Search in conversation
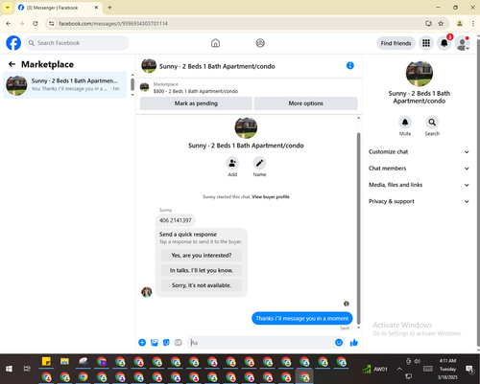Screen dimensions: 480x384 point(432,123)
